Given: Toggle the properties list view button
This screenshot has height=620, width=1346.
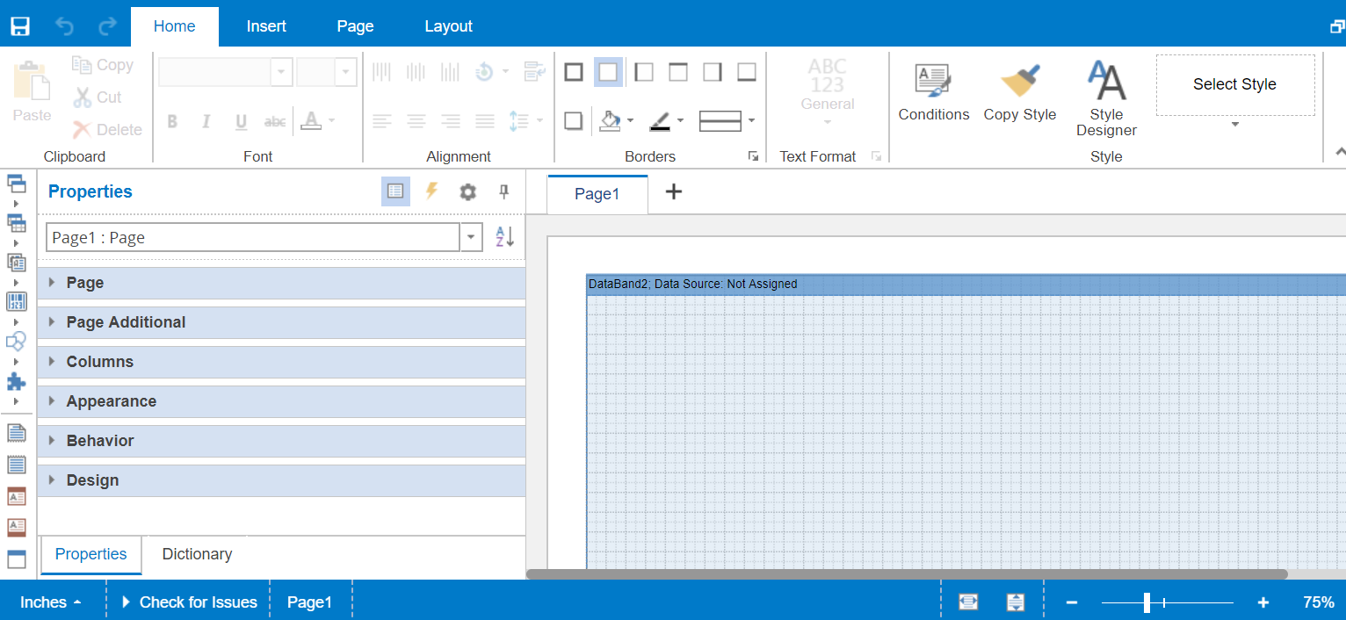Looking at the screenshot, I should [395, 191].
